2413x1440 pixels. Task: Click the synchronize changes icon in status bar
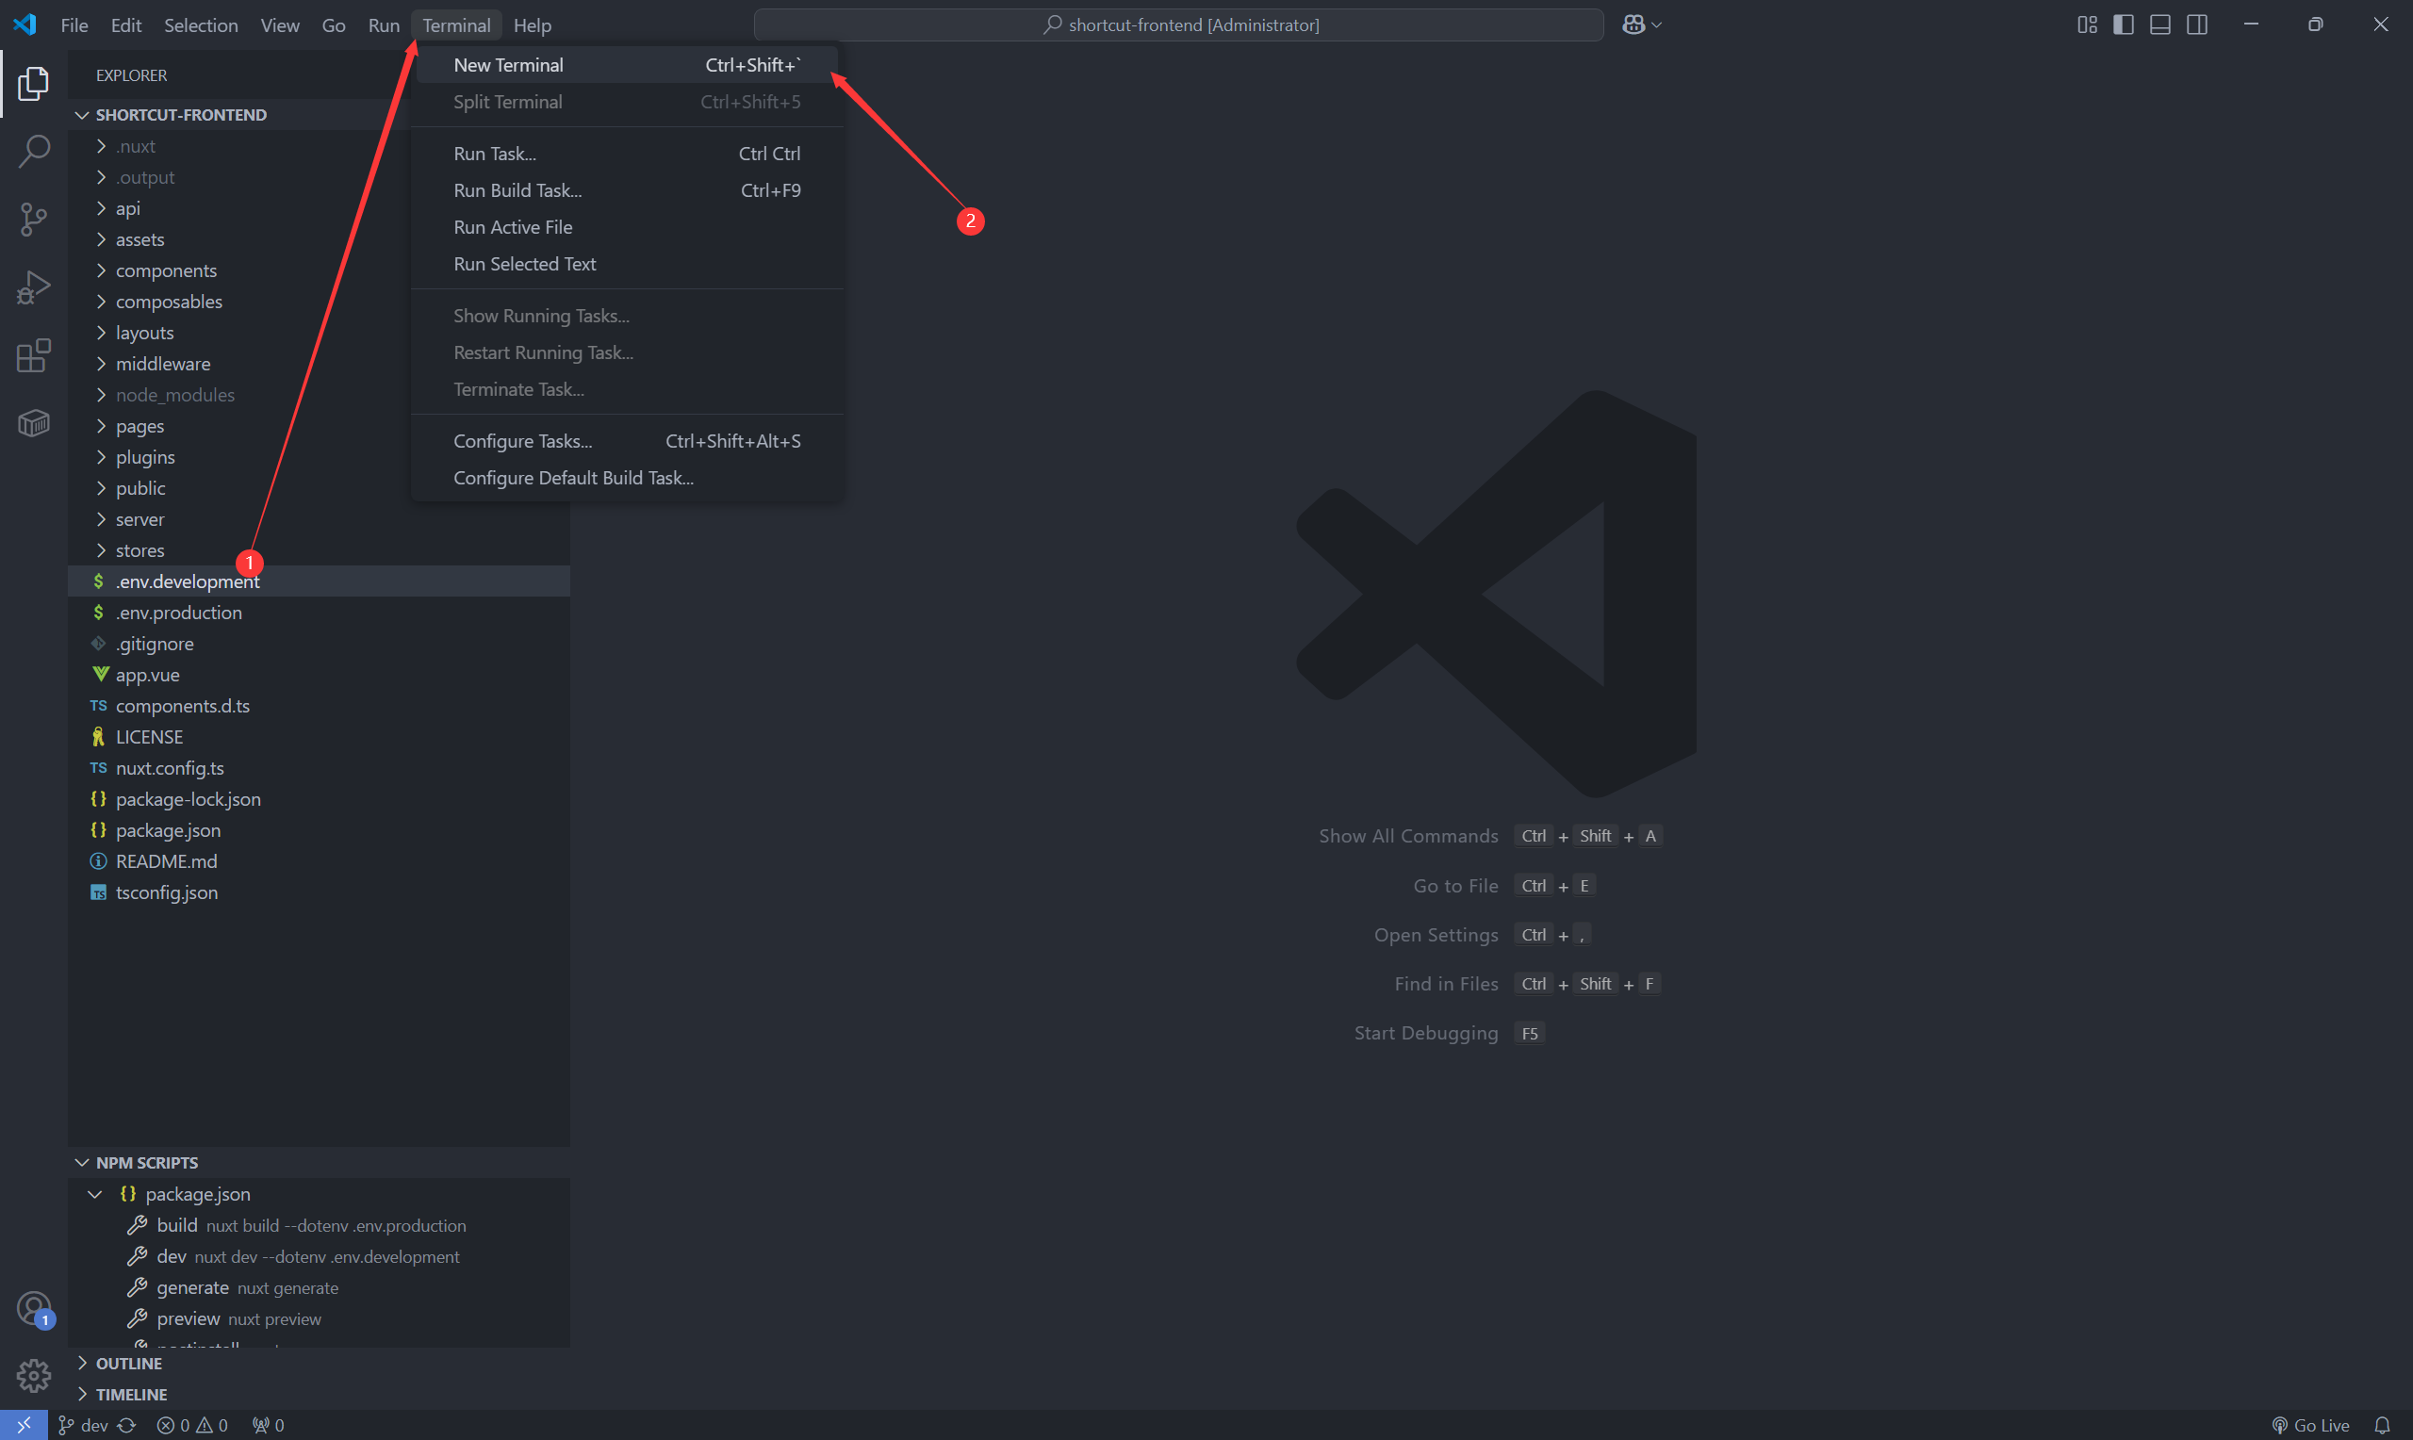(x=127, y=1425)
